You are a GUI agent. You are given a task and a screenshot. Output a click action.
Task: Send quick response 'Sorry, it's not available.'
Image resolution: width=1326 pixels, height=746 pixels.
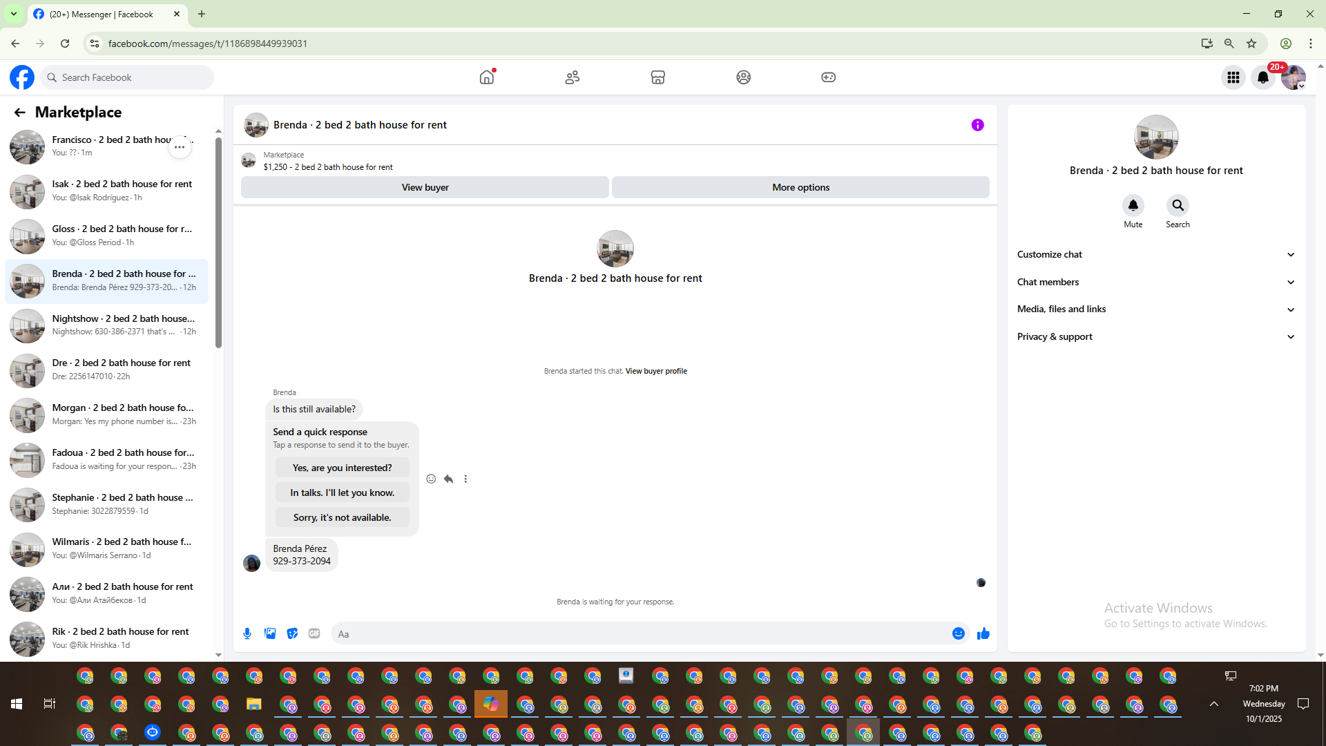[x=342, y=518]
